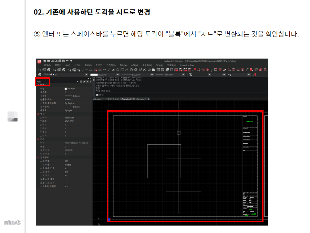The height and width of the screenshot is (233, 310).
Task: Click the 선종류 축척 value 1.000000
Action: point(69,100)
